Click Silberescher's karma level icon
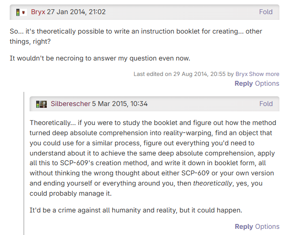 click(x=38, y=104)
